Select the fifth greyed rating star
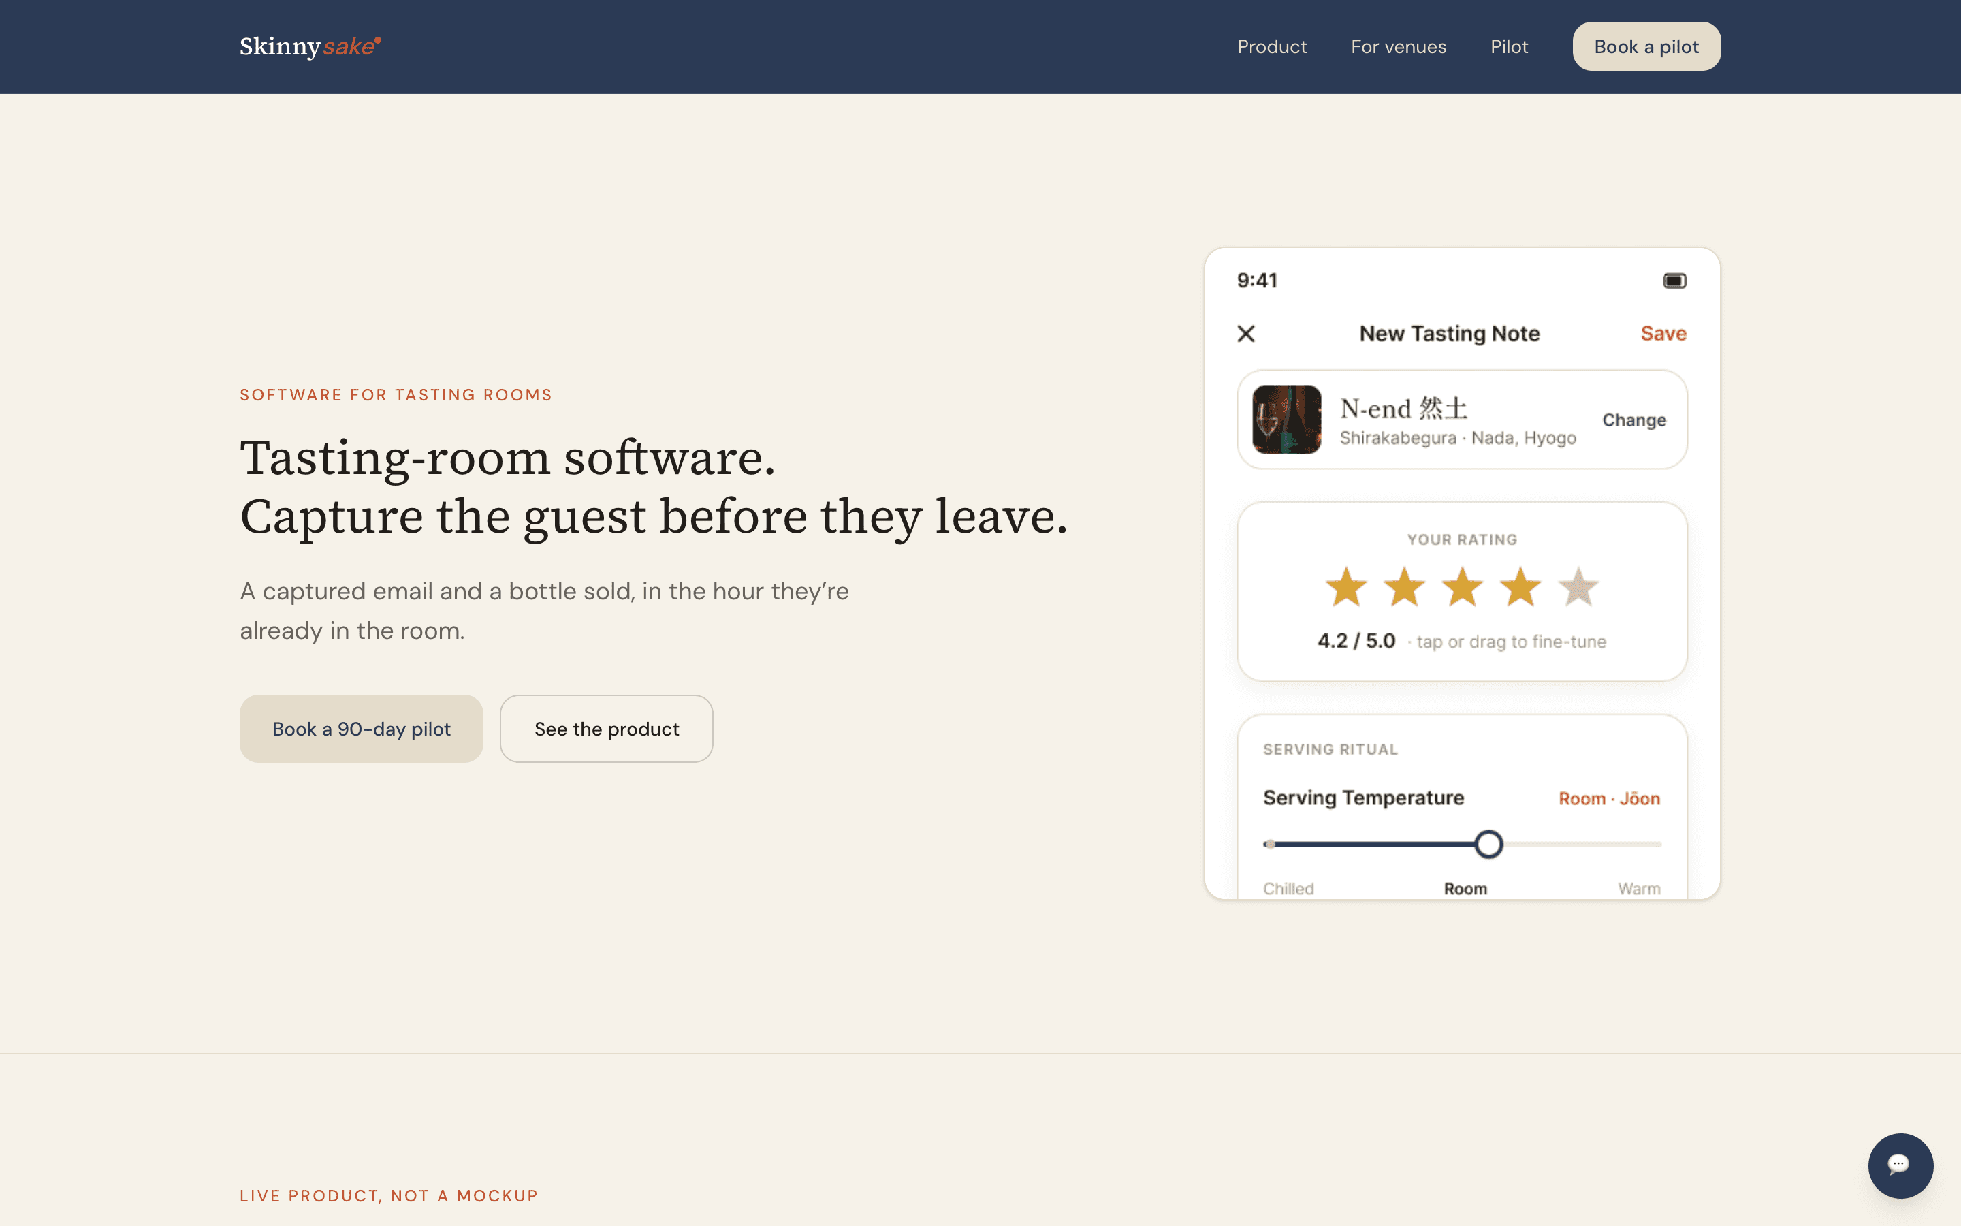1961x1226 pixels. 1578,586
